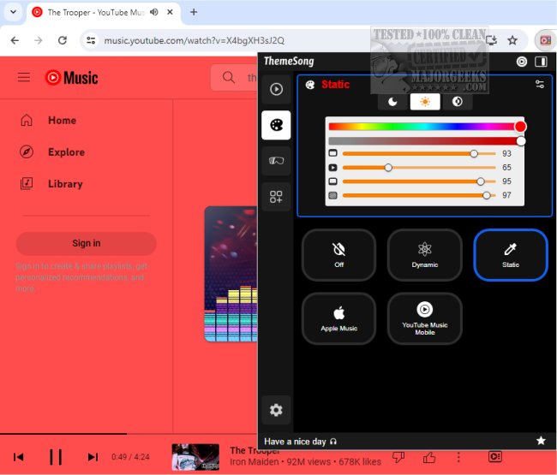Image resolution: width=557 pixels, height=475 pixels.
Task: Click the song progress bar
Action: pos(129,434)
